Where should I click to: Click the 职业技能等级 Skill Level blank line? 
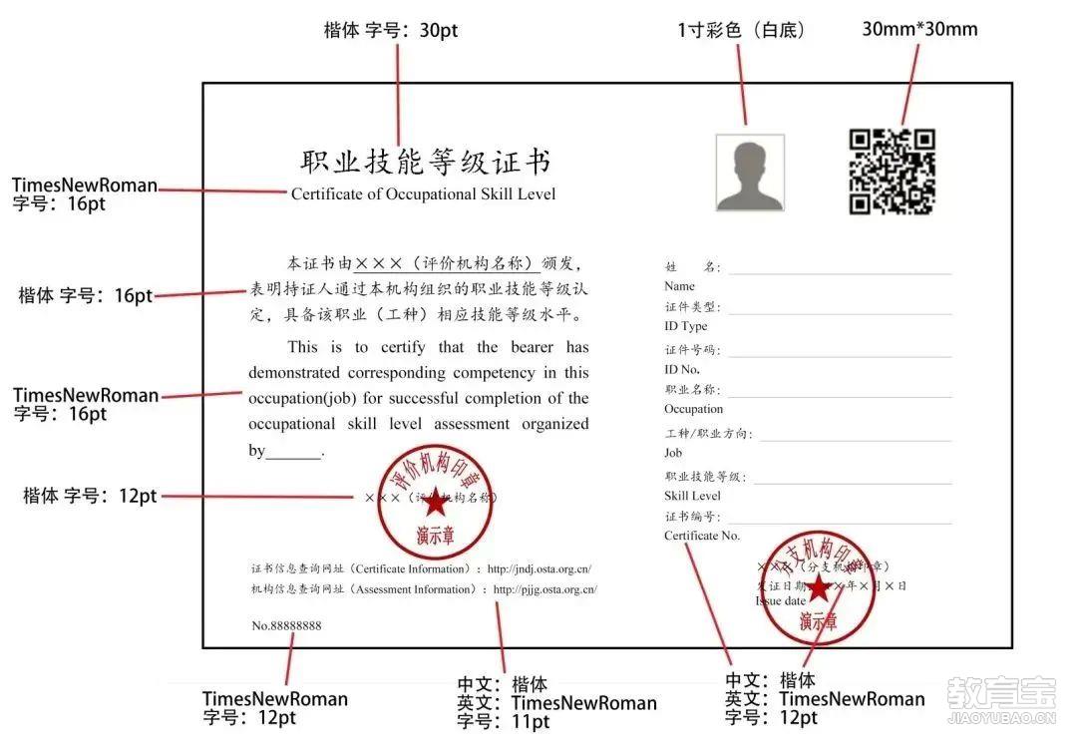[x=851, y=483]
